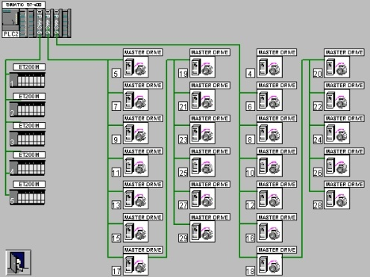Click the MASTER DRIVE label above drive 18

click(x=277, y=249)
